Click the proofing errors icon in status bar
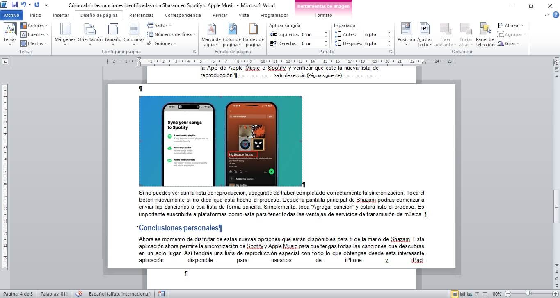 79,294
